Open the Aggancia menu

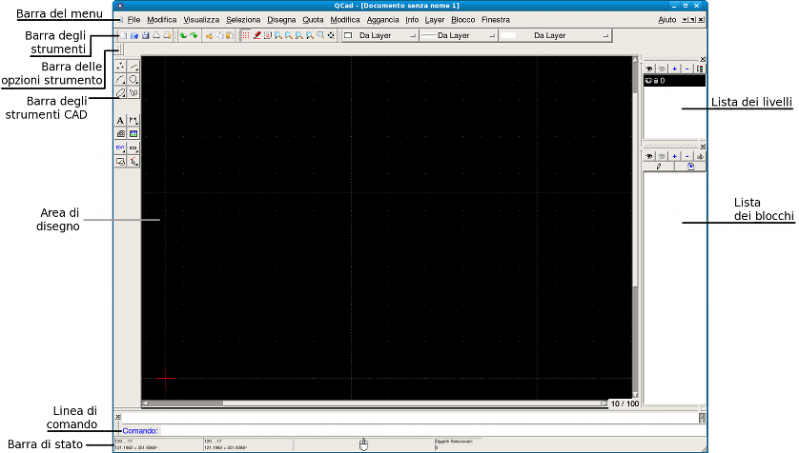[382, 19]
